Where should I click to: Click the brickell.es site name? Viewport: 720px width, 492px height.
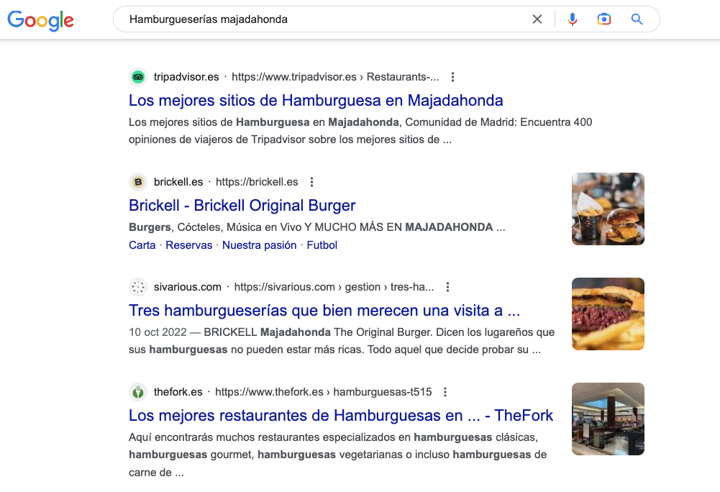click(x=178, y=182)
